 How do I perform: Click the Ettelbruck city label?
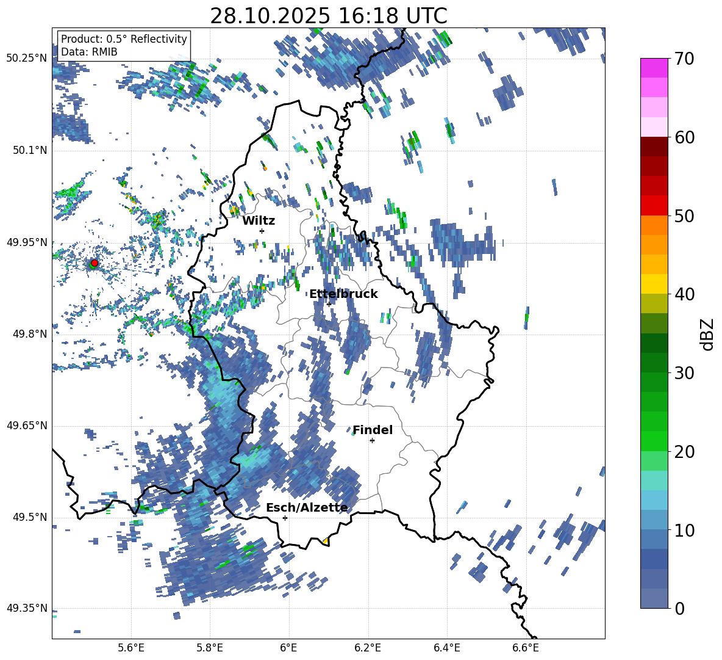(x=343, y=294)
